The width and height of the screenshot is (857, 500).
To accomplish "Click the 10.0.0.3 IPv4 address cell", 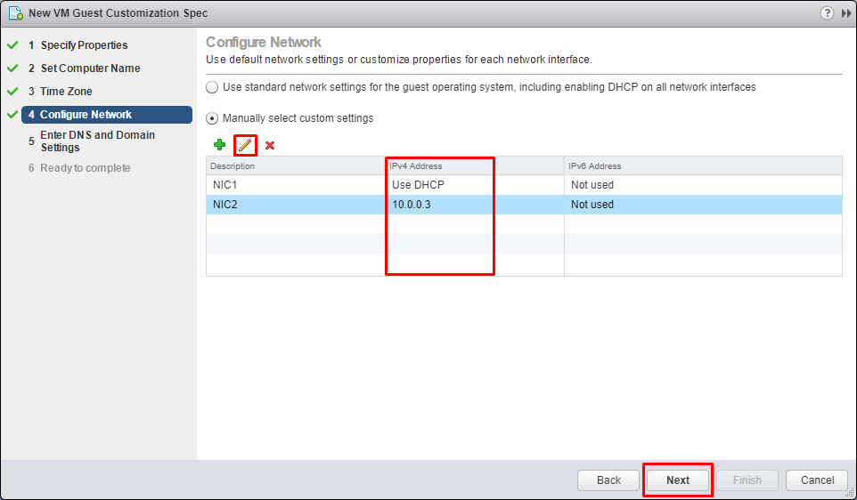I will [x=475, y=205].
